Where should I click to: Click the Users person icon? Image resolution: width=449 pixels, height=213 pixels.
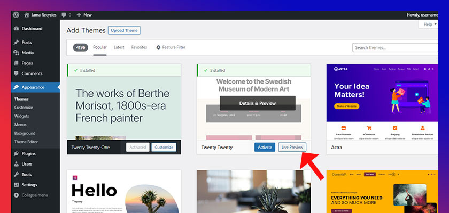click(17, 164)
